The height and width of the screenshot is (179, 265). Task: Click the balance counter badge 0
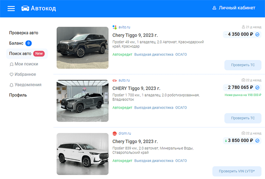29,43
